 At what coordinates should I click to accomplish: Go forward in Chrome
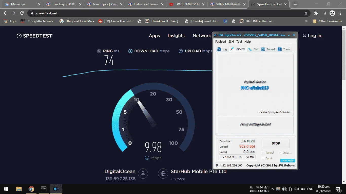point(14,13)
